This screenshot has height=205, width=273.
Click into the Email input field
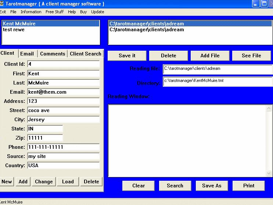[x=63, y=92]
